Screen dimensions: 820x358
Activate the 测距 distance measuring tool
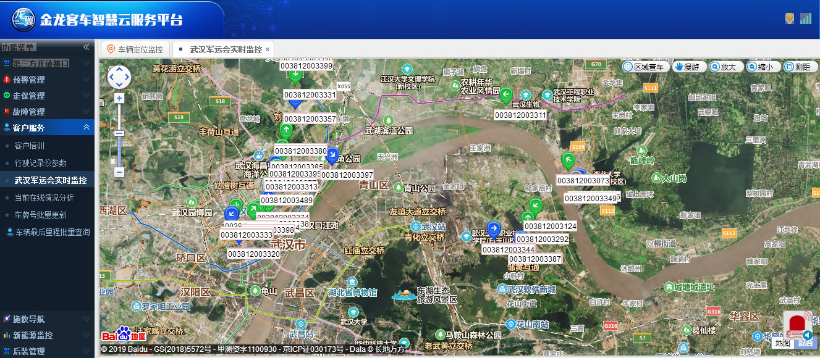(x=797, y=67)
